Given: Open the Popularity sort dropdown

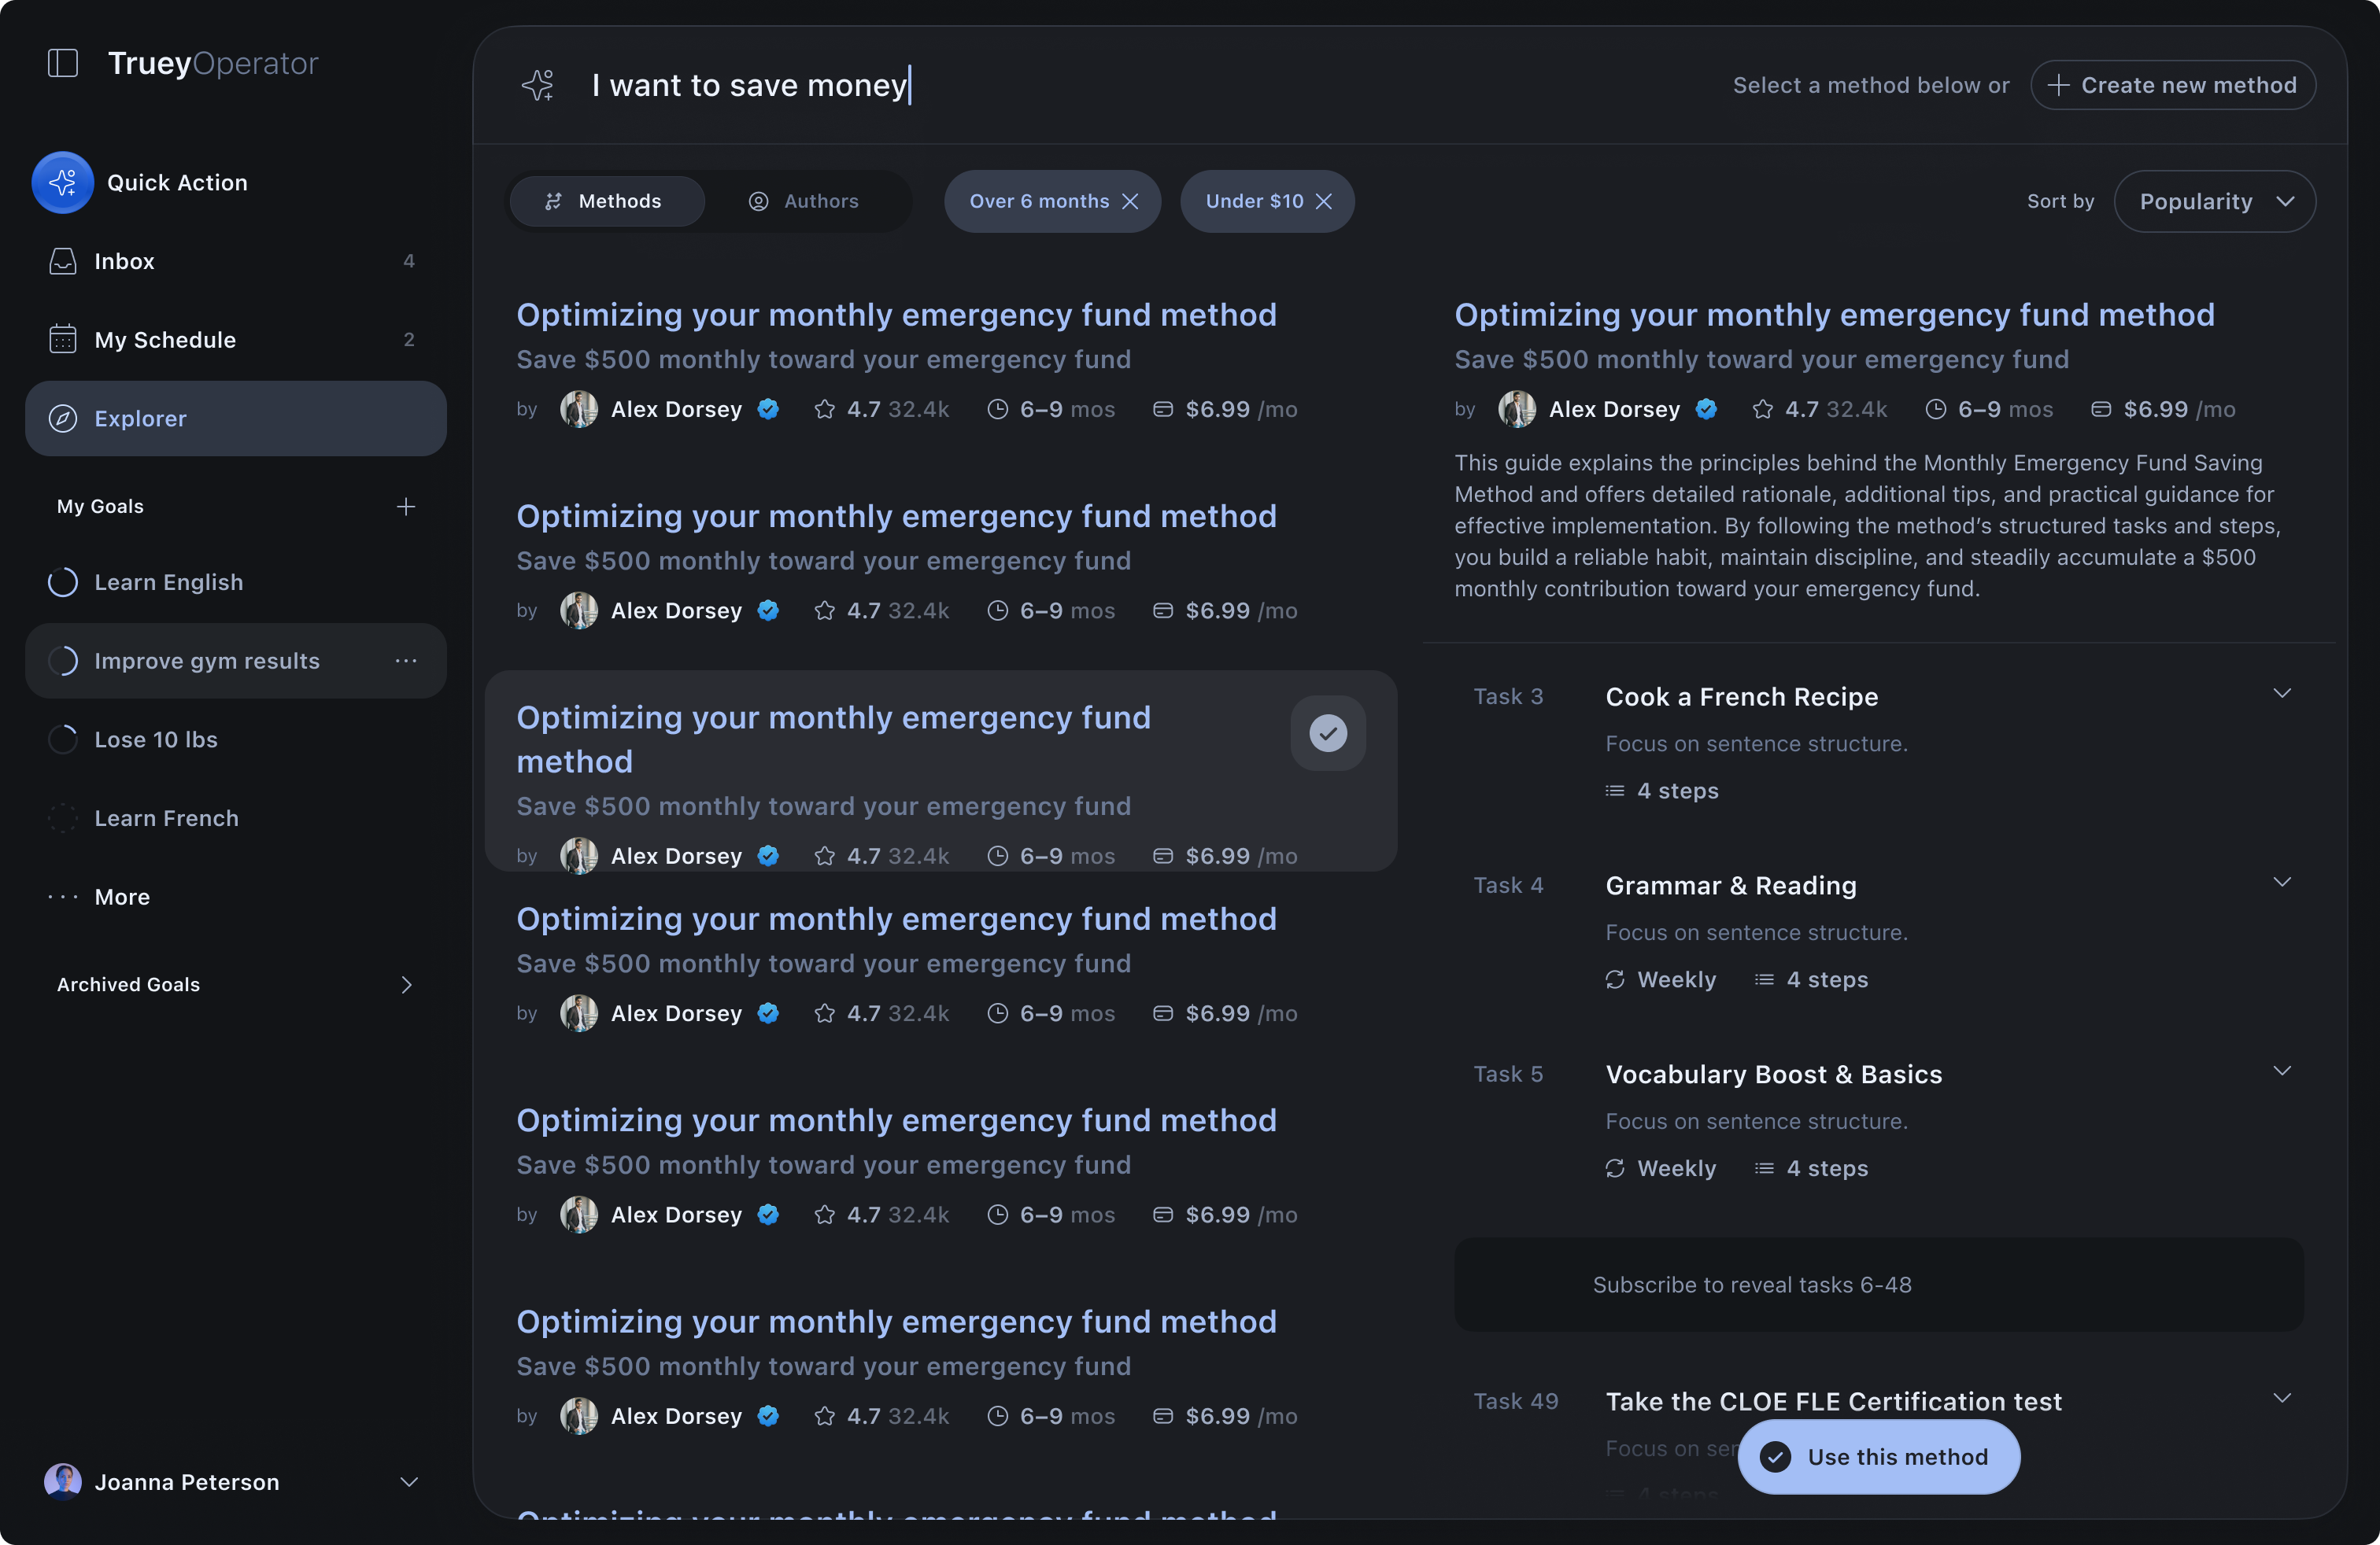Looking at the screenshot, I should tap(2214, 202).
